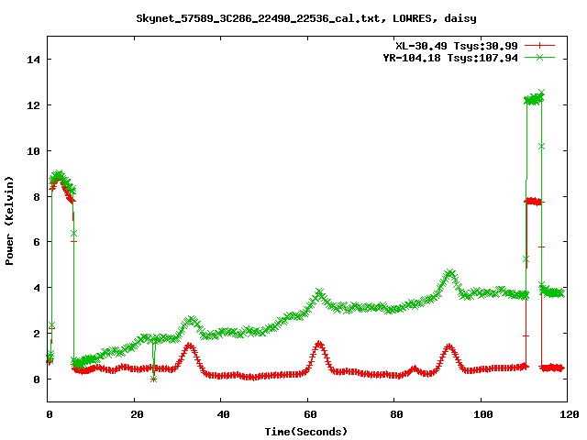587x440 pixels.
Task: Click the red XL legend line sample
Action: [x=539, y=46]
